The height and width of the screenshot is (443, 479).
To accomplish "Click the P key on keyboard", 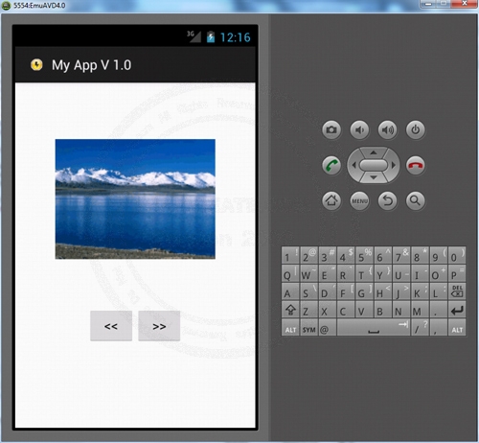I will 457,273.
